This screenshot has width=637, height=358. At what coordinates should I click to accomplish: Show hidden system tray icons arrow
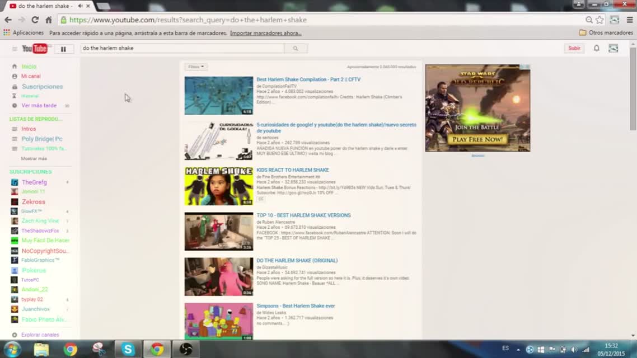(x=518, y=350)
